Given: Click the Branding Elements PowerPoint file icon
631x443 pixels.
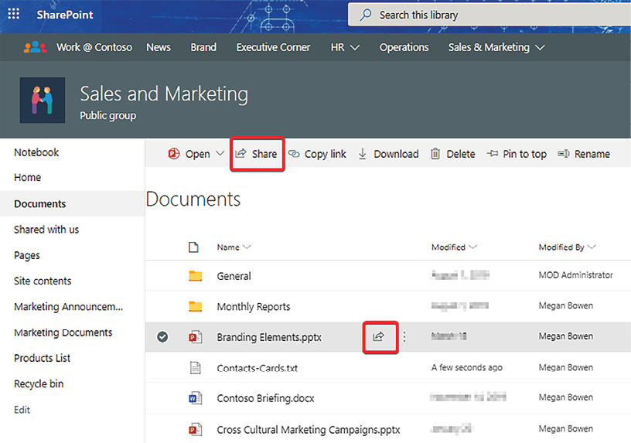Looking at the screenshot, I should point(196,337).
